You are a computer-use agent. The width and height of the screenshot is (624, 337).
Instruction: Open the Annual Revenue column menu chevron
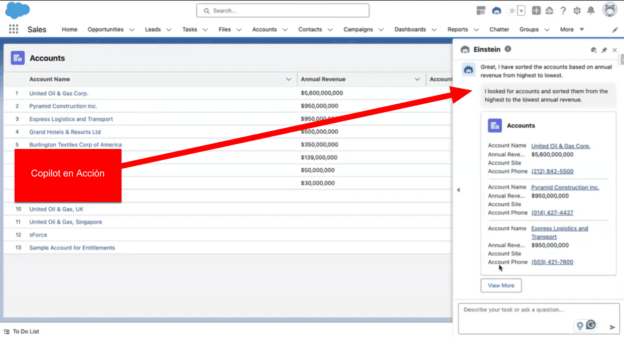pos(417,79)
